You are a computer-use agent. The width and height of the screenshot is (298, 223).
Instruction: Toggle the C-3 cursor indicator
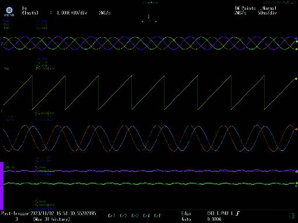point(135,215)
